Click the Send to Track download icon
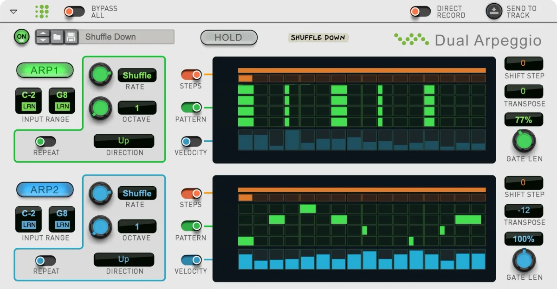 click(494, 12)
